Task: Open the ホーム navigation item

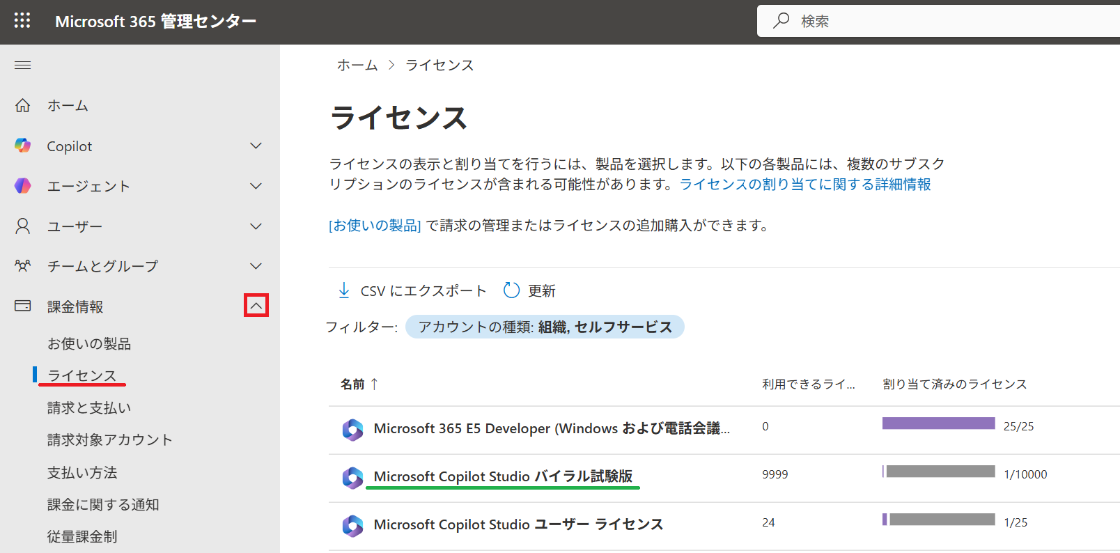Action: tap(68, 105)
